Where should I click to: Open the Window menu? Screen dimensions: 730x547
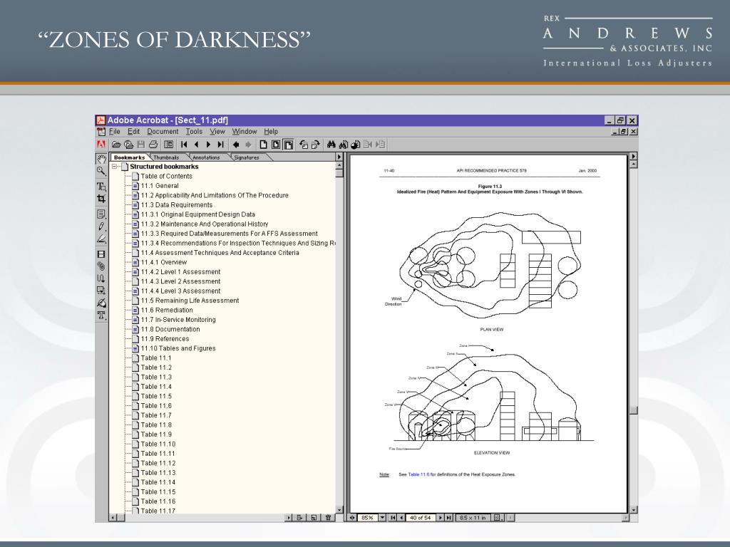(x=245, y=132)
